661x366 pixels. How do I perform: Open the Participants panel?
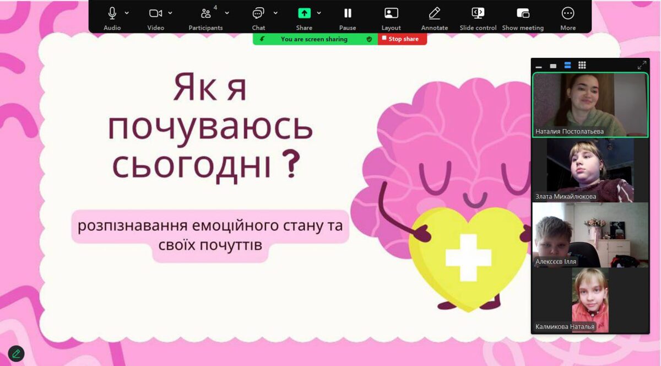tap(205, 13)
